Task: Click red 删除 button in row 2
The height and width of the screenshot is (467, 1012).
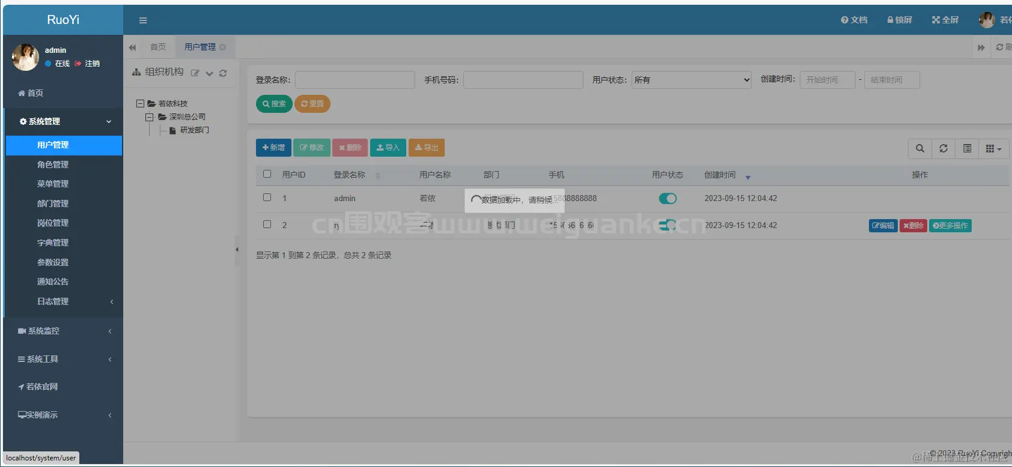Action: [913, 226]
